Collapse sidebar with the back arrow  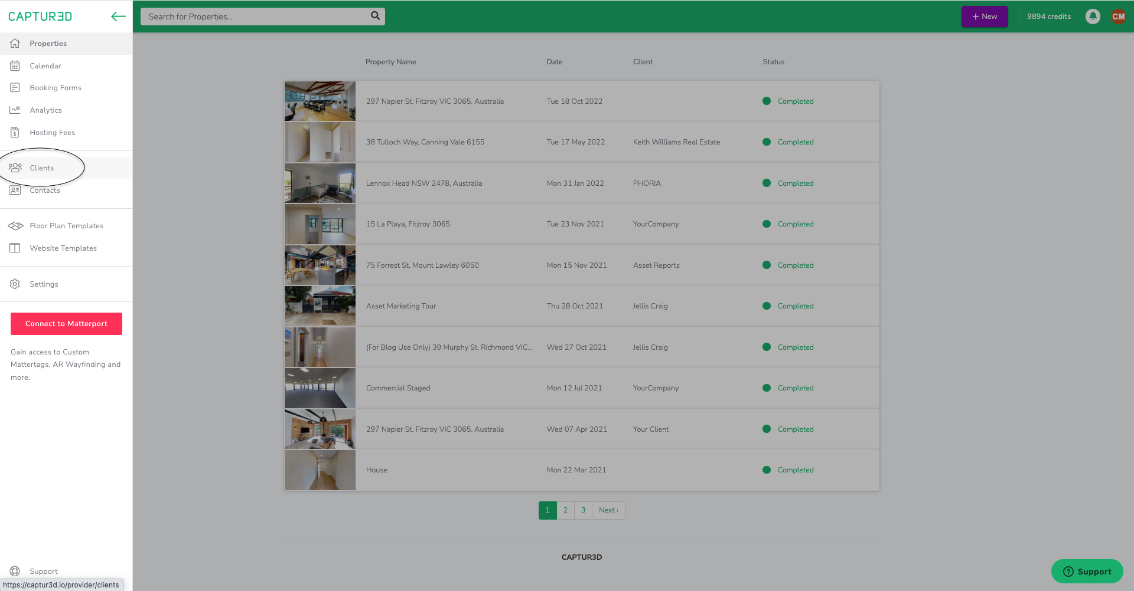point(118,17)
